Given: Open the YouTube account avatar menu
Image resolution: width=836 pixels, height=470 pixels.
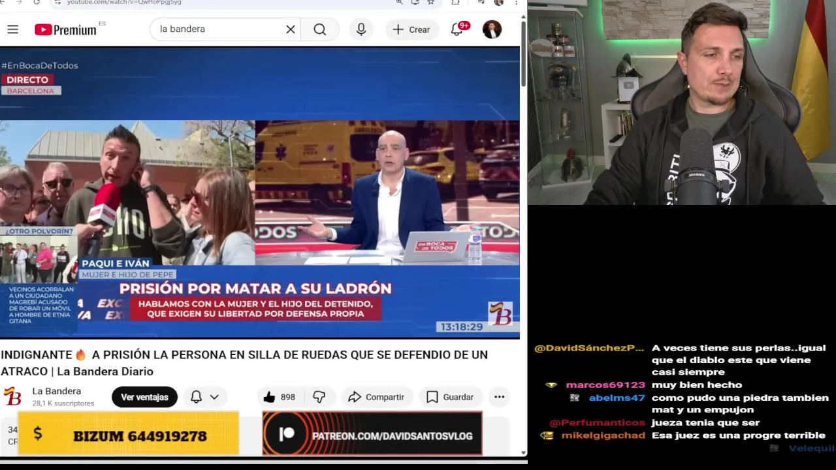Looking at the screenshot, I should (492, 29).
